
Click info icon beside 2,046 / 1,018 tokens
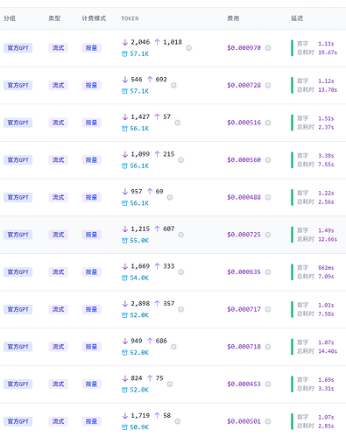coord(188,48)
